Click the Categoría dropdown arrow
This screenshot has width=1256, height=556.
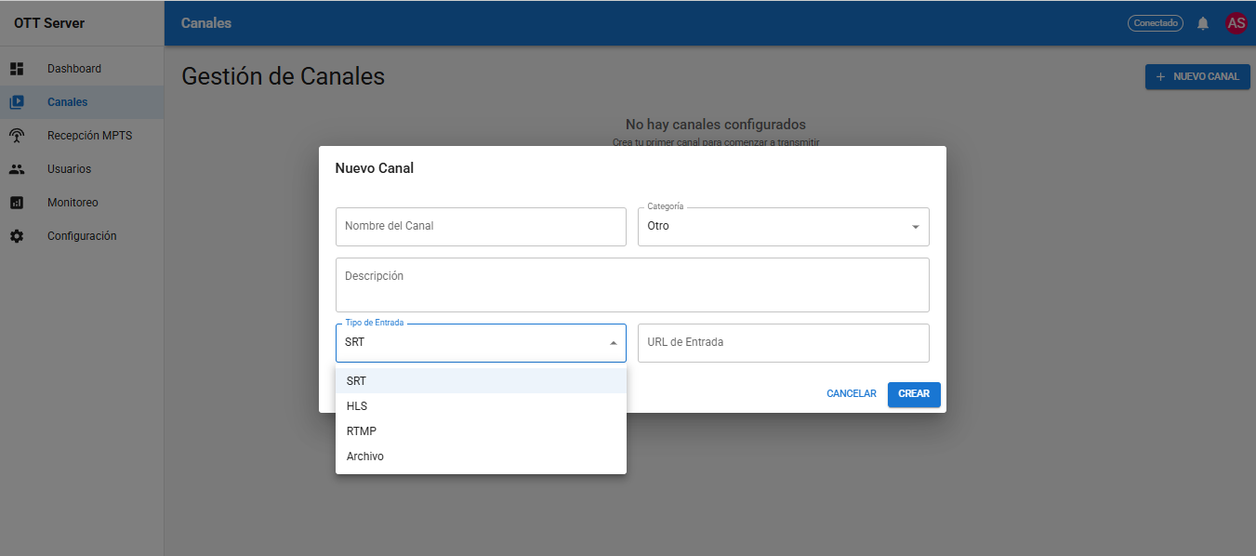(915, 227)
